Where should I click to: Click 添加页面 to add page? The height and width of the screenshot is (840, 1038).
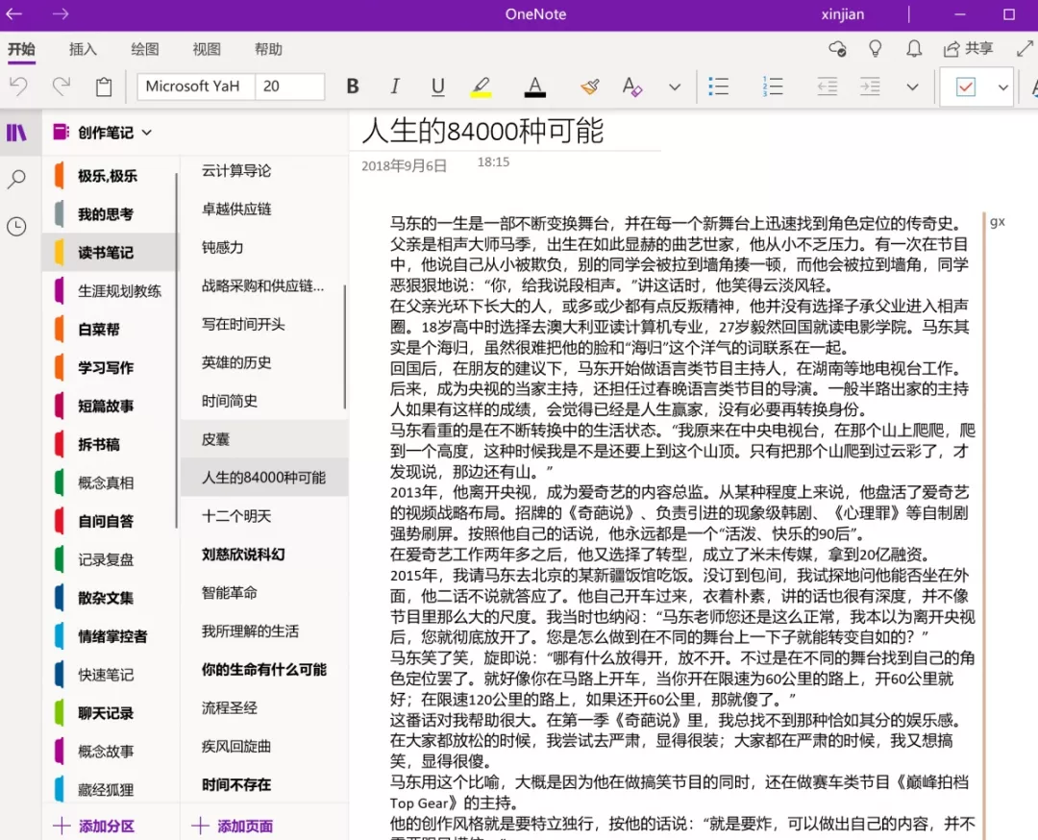[233, 826]
